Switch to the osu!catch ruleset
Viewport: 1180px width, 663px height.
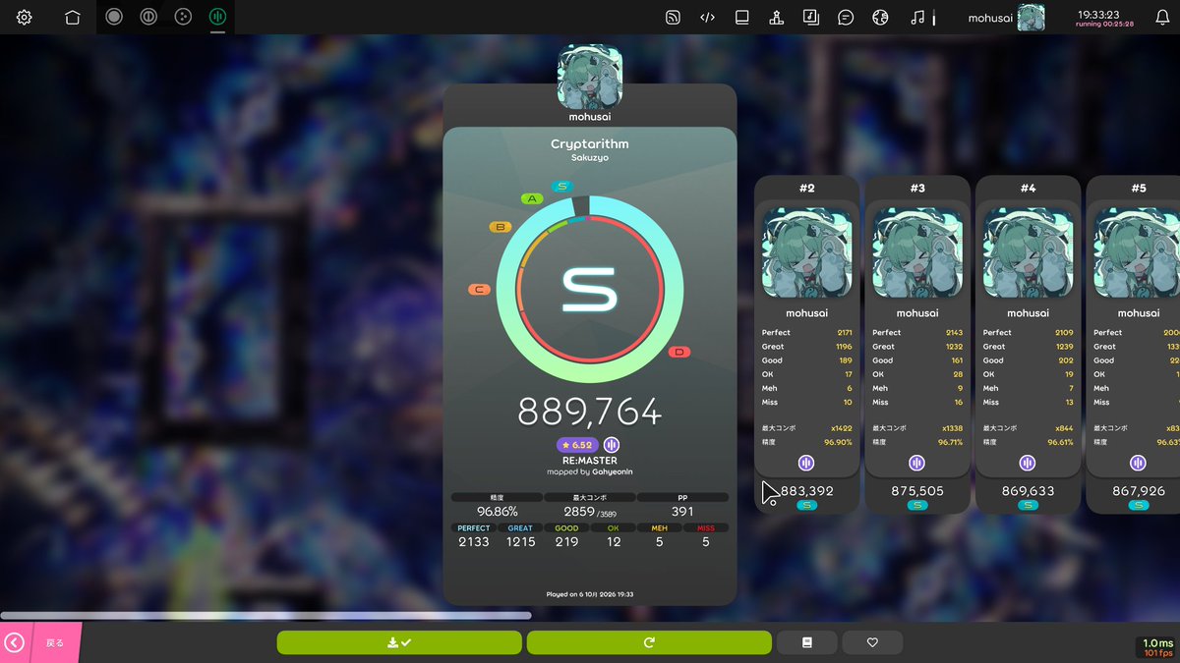tap(182, 17)
